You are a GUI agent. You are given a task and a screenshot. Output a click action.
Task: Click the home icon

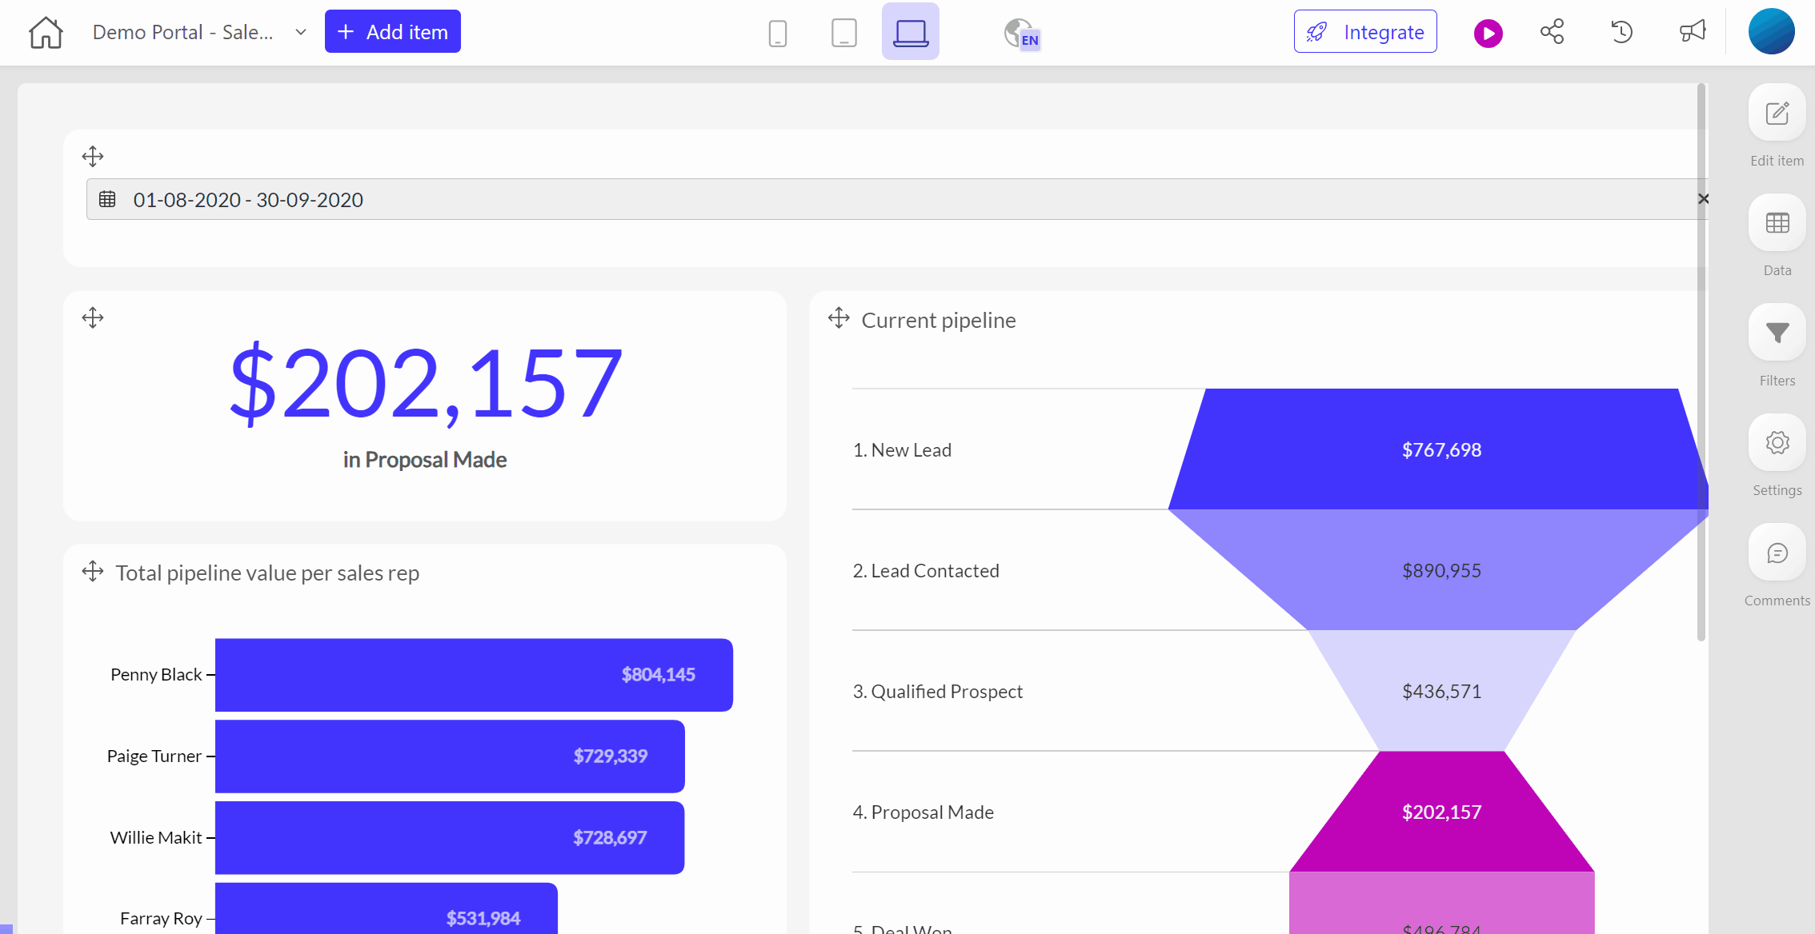pyautogui.click(x=46, y=33)
